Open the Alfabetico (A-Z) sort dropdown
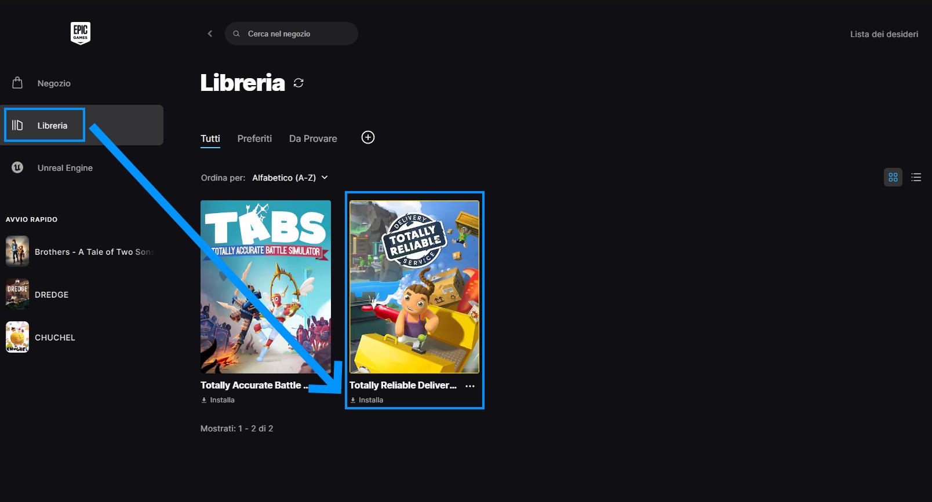 coord(290,178)
